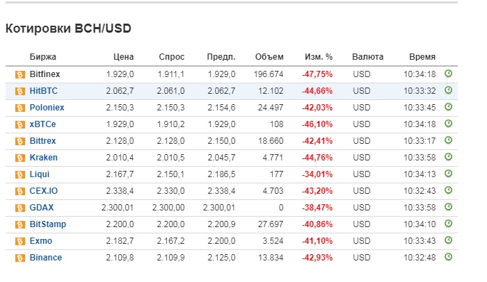Click the Bitcoin icon beside GDAX
487x282 pixels.
[20, 208]
